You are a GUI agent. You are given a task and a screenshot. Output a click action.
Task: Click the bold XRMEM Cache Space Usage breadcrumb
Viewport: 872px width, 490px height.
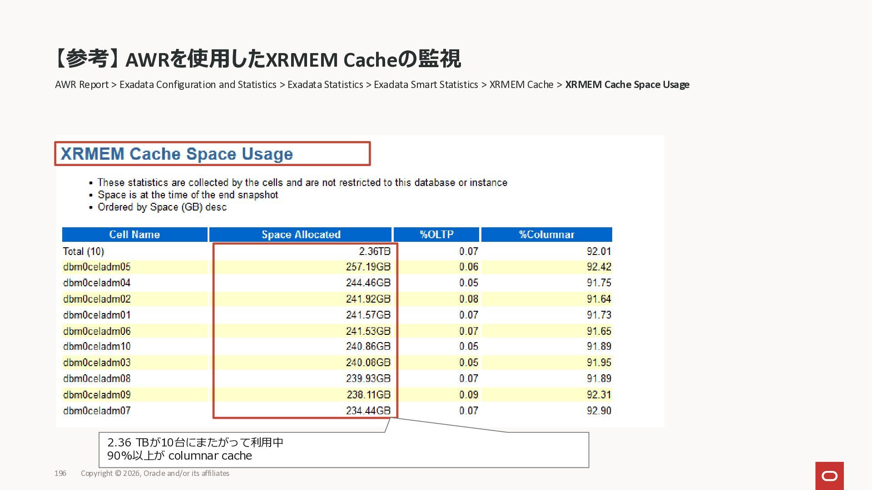pyautogui.click(x=627, y=85)
